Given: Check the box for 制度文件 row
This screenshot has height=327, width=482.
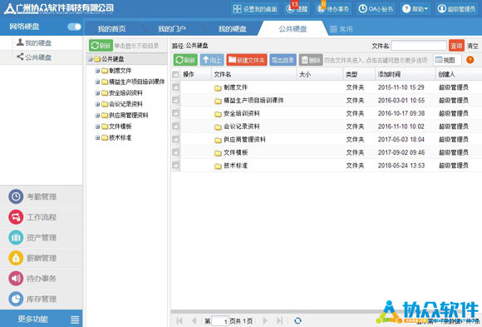Looking at the screenshot, I should coord(175,87).
